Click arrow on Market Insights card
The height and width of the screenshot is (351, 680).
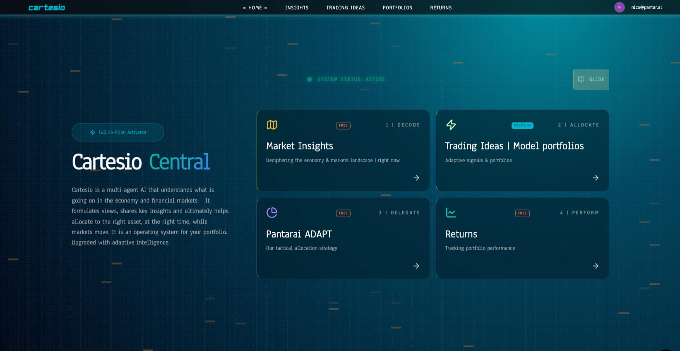416,178
